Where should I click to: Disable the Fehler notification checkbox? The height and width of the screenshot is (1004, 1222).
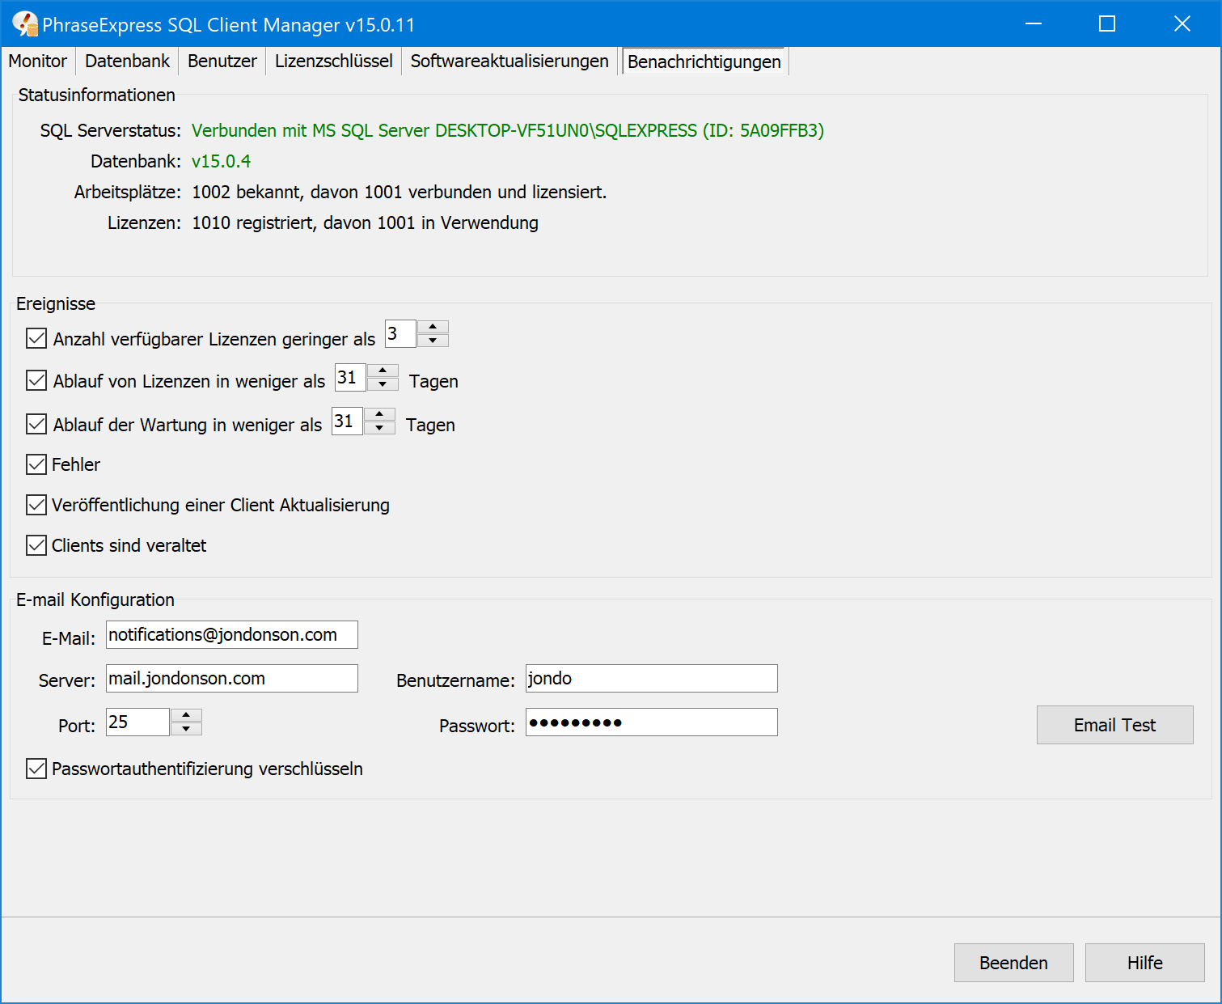click(36, 464)
